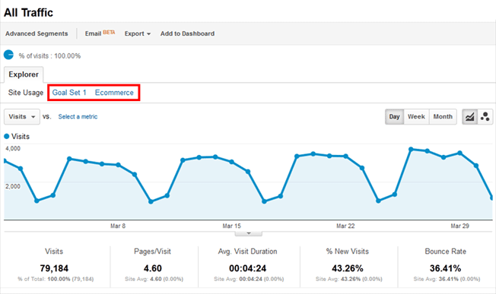This screenshot has height=294, width=496.
Task: Open Goal Set 1 metrics
Action: point(69,93)
